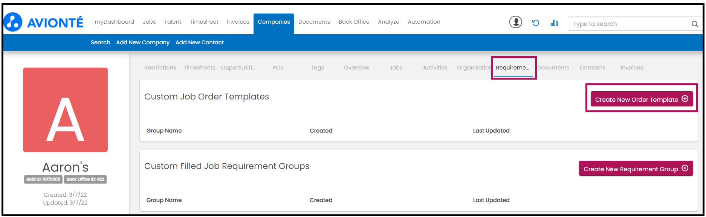Click Group Name header under Custom Job Order Templates

coord(164,131)
